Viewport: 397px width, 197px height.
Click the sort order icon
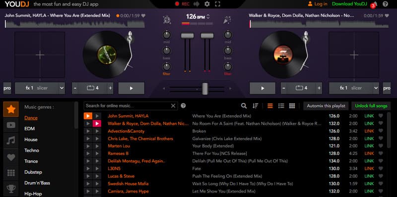255,106
